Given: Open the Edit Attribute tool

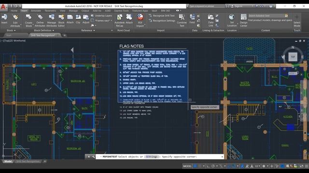Looking at the screenshot, I should 15,20.
